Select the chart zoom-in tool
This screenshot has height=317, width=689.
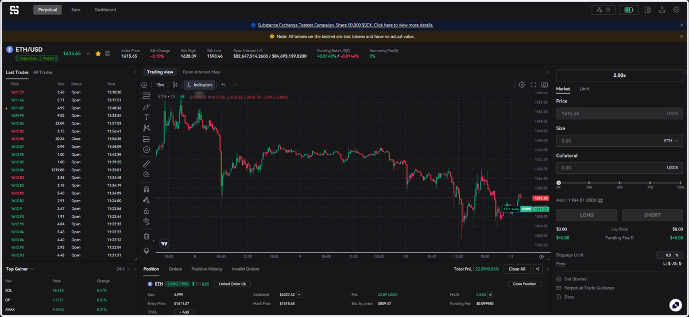point(146,175)
